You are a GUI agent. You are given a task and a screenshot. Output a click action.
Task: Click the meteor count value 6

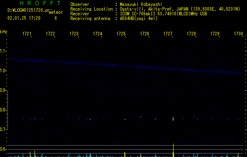click(x=56, y=18)
